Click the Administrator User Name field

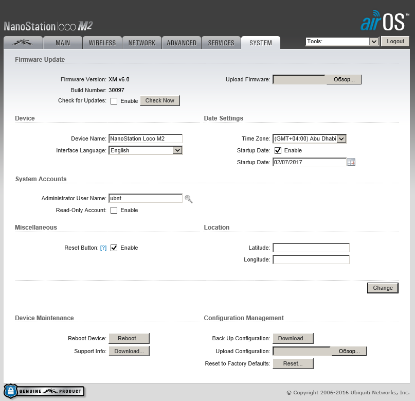146,198
